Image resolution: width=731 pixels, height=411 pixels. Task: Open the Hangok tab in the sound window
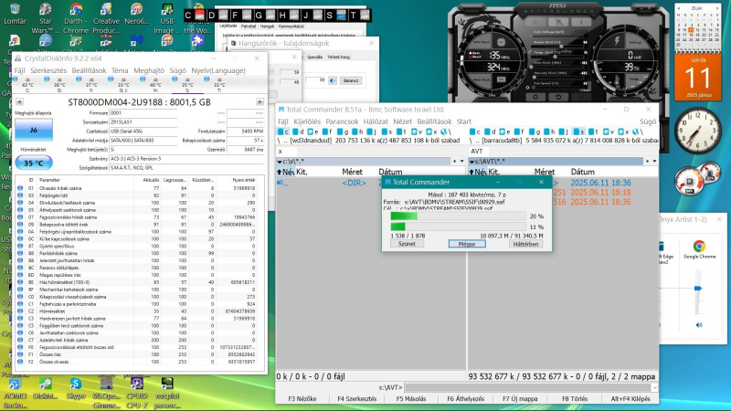[267, 26]
